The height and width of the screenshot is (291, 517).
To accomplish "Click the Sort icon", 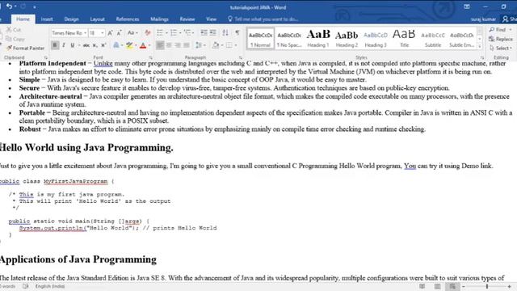I will coord(225,33).
